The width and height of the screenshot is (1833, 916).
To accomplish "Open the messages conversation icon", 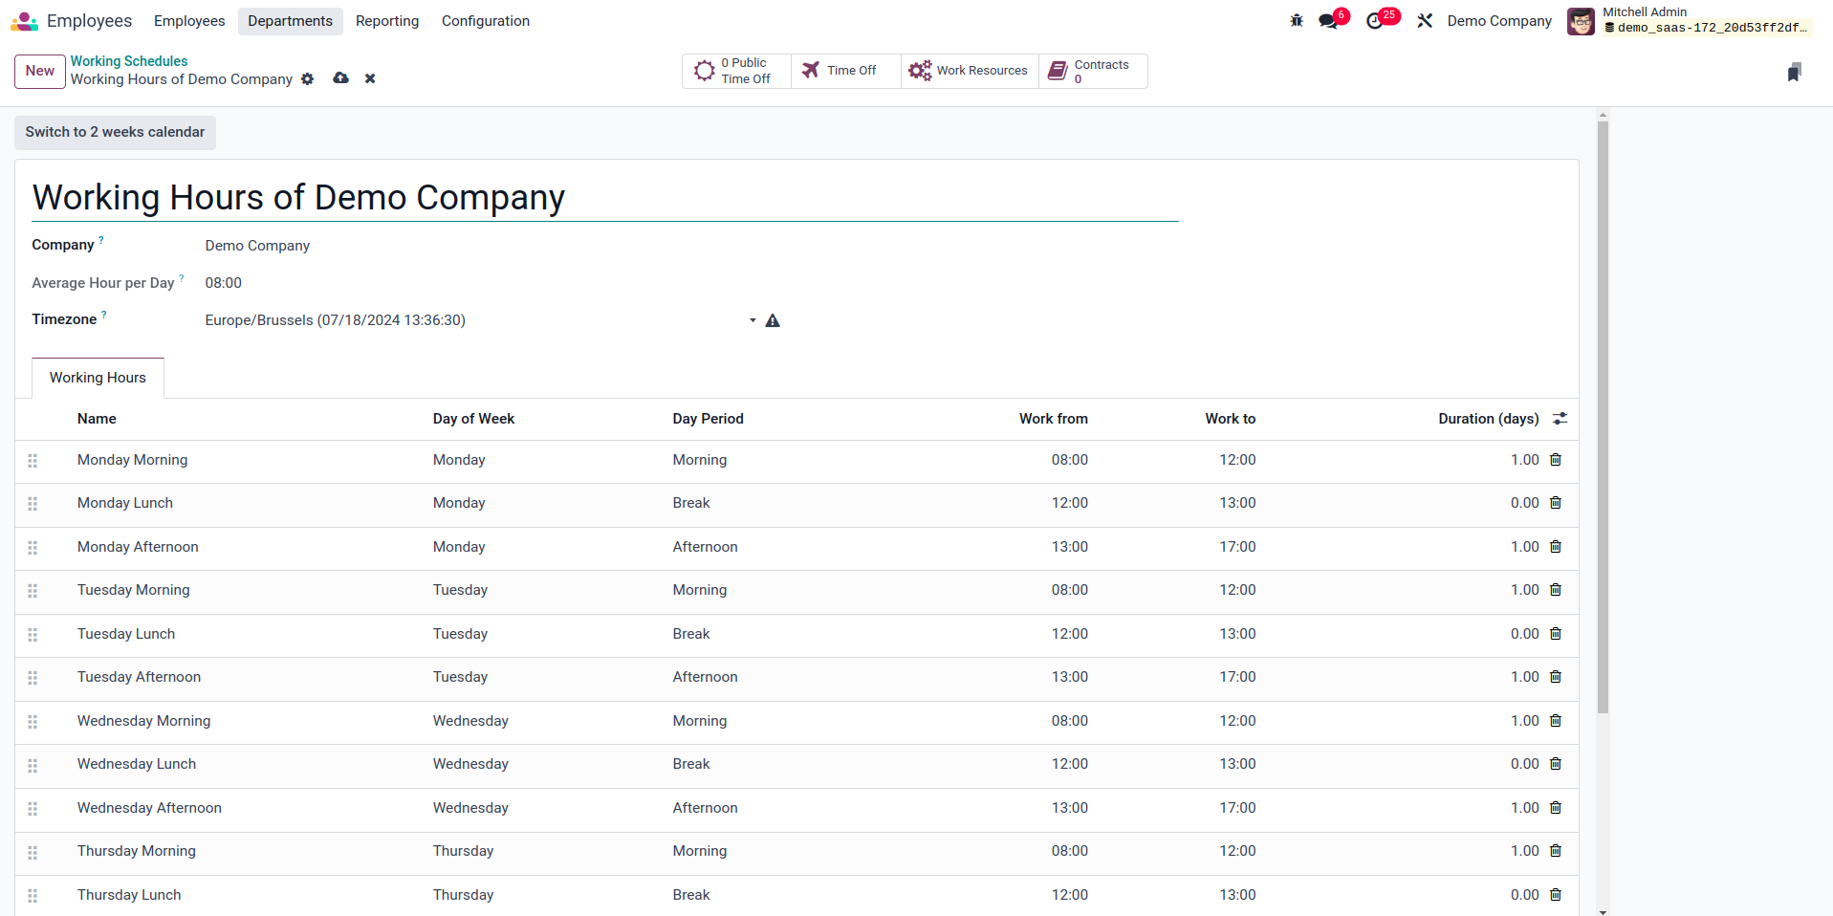I will 1328,21.
